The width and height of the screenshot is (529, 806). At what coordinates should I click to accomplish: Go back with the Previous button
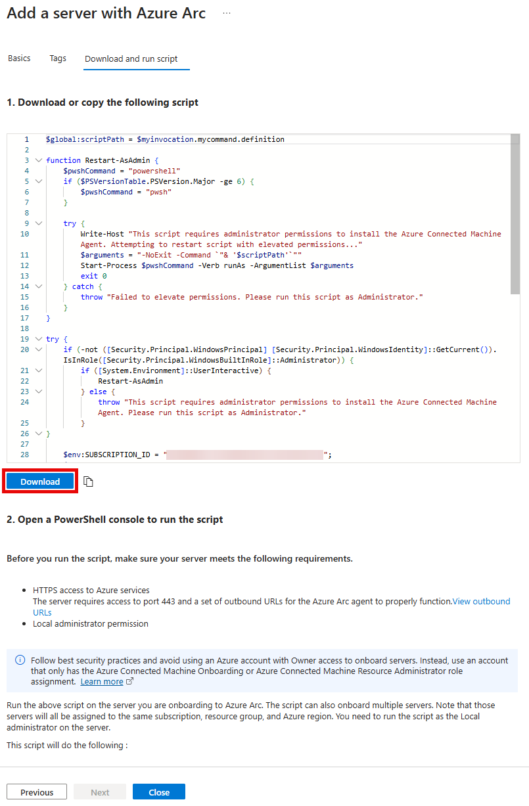(37, 792)
